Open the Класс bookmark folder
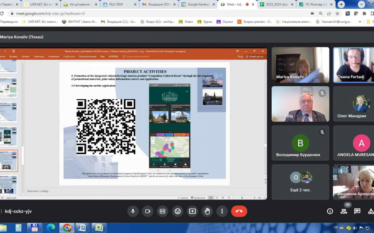The width and height of the screenshot is (374, 233). pos(186,21)
